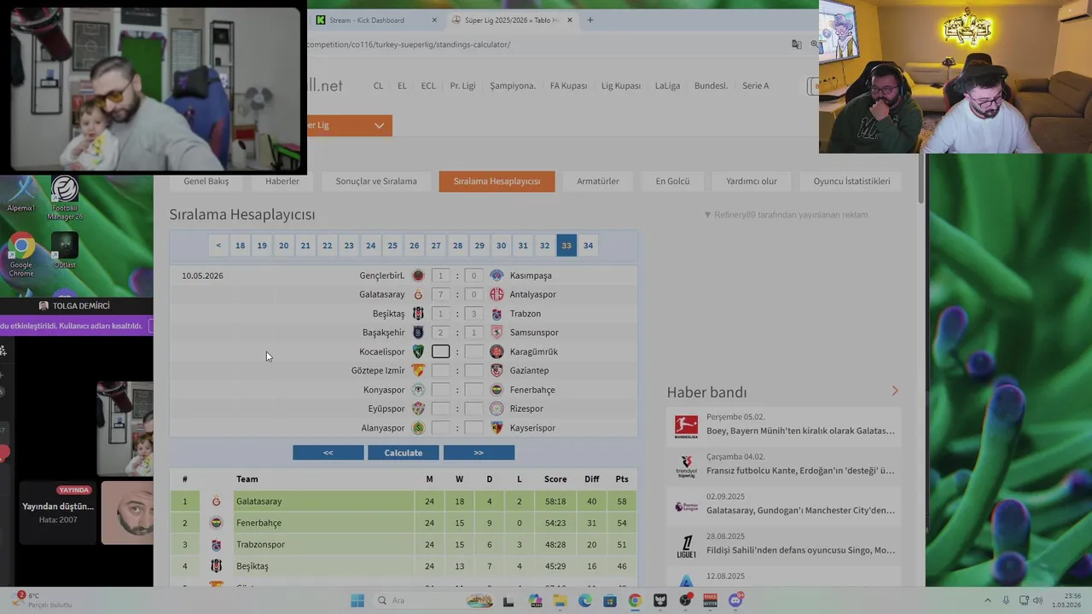This screenshot has width=1092, height=614.
Task: Select matchday 34
Action: click(x=588, y=246)
